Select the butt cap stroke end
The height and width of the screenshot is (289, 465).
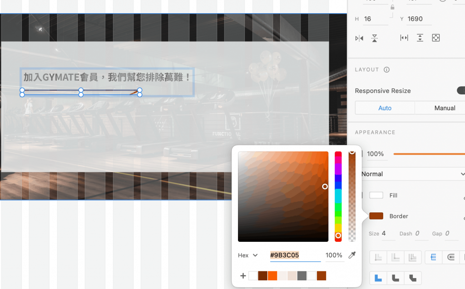(x=433, y=257)
